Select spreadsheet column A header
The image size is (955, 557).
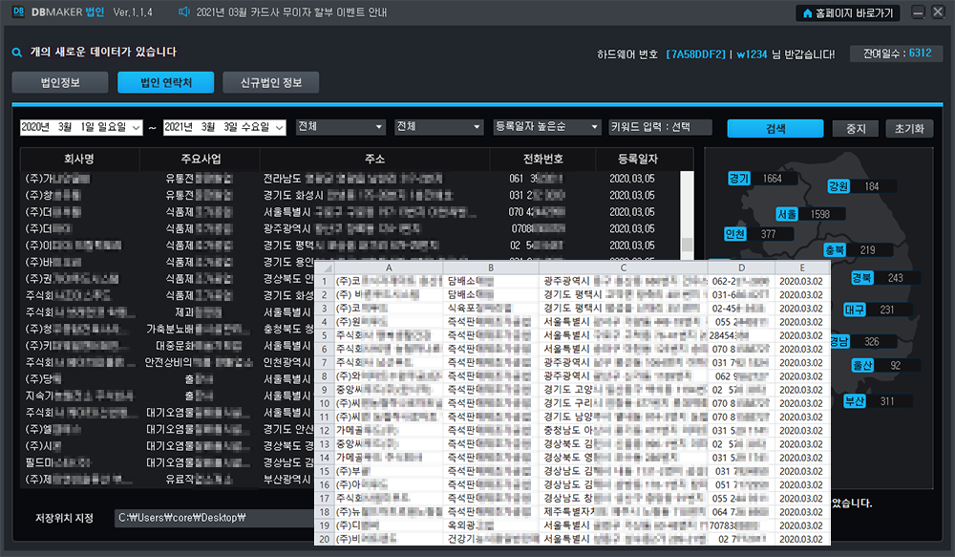(389, 268)
